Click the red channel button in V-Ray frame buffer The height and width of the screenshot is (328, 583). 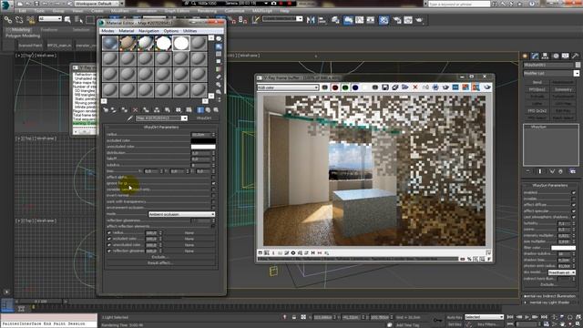pyautogui.click(x=335, y=87)
